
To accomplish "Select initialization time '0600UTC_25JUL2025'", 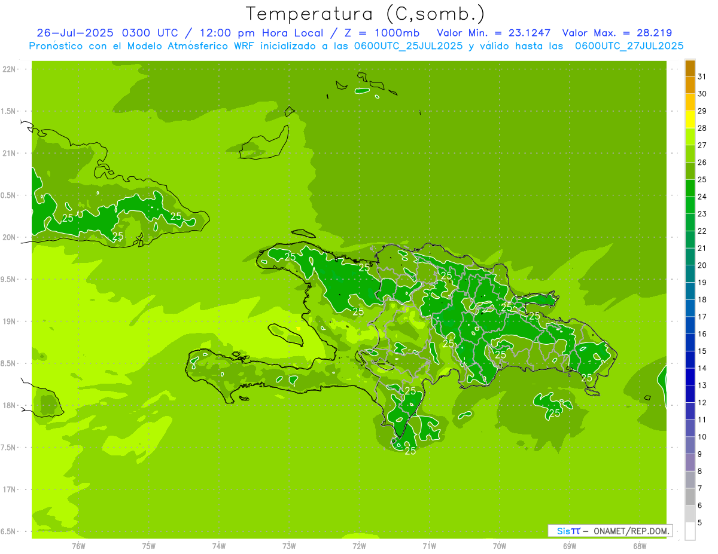I will pos(409,46).
